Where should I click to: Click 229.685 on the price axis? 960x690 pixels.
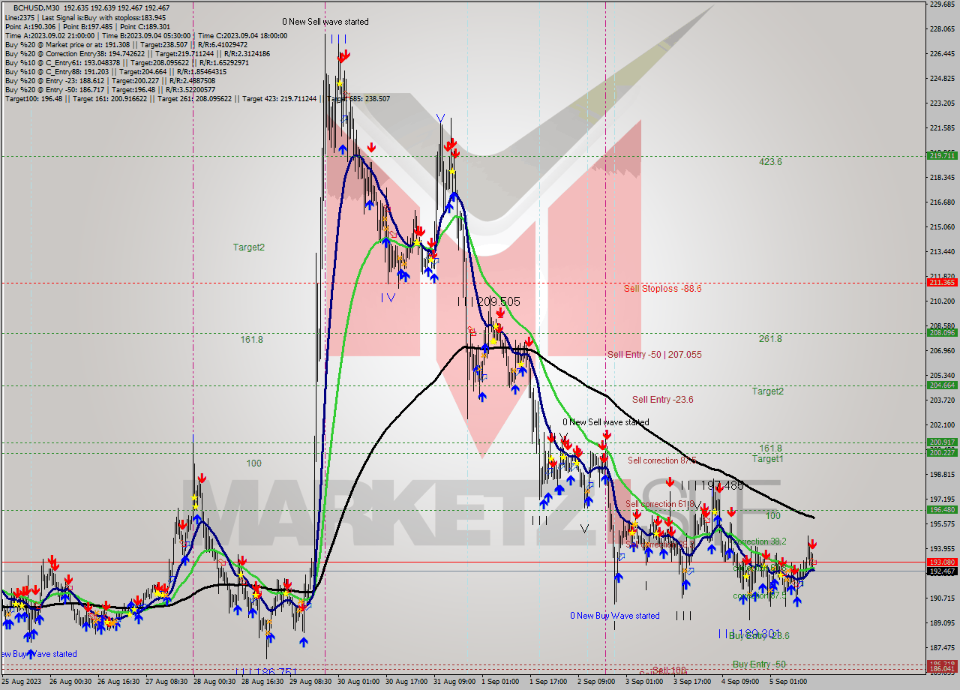[x=942, y=4]
